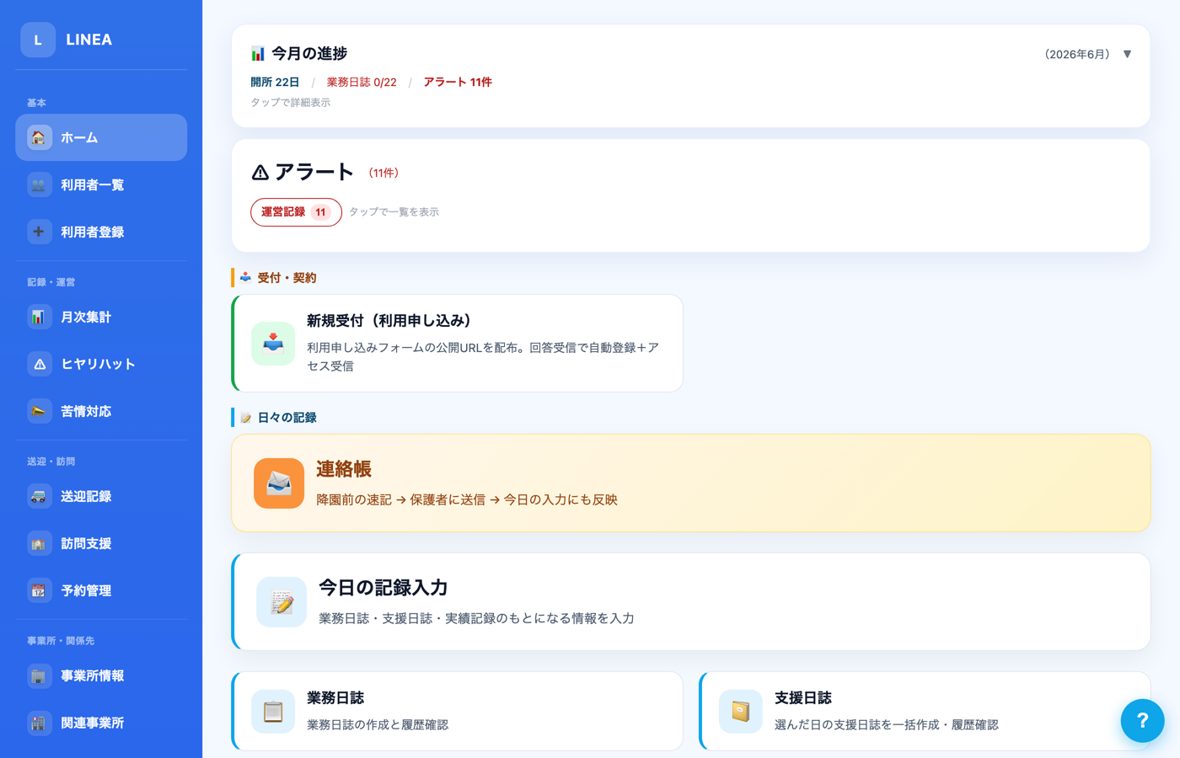Open the 連絡帳 card

point(690,483)
